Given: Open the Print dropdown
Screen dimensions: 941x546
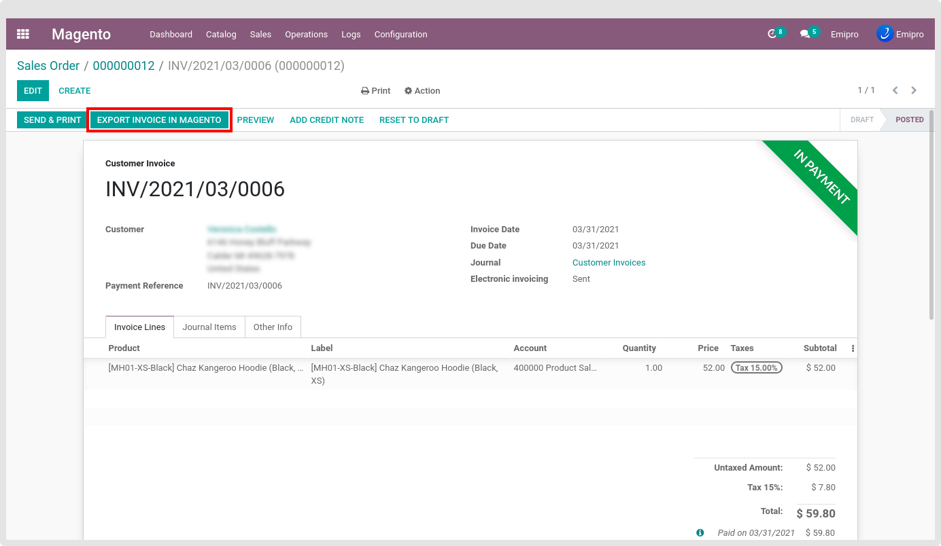Looking at the screenshot, I should (375, 91).
